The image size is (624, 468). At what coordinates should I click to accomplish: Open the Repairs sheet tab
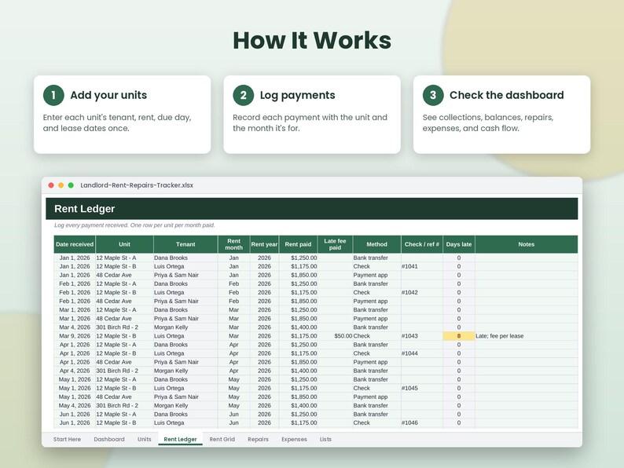[x=258, y=439]
